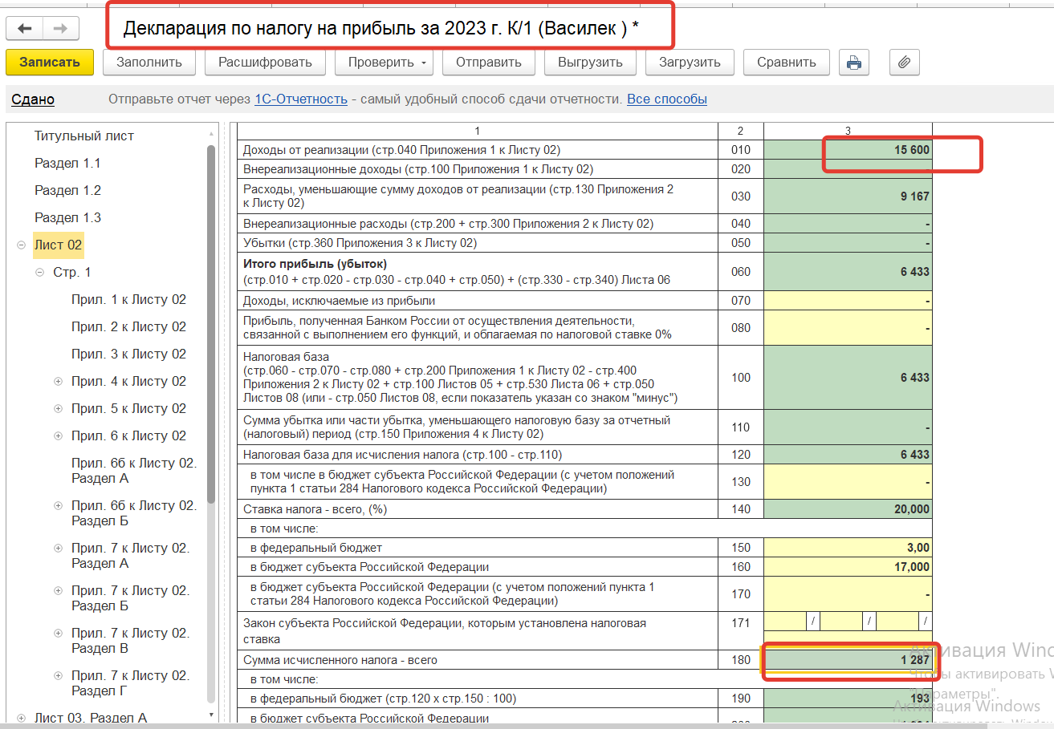
Task: Click the Заполнить button
Action: (x=149, y=62)
